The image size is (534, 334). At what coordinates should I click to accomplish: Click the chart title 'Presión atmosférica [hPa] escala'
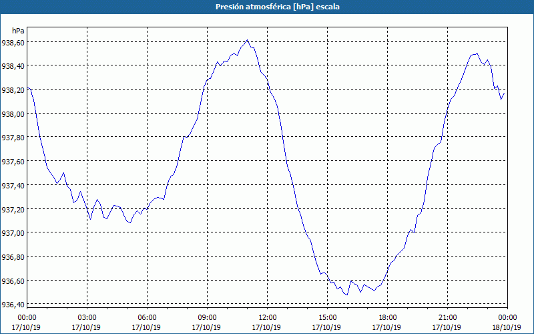click(277, 7)
